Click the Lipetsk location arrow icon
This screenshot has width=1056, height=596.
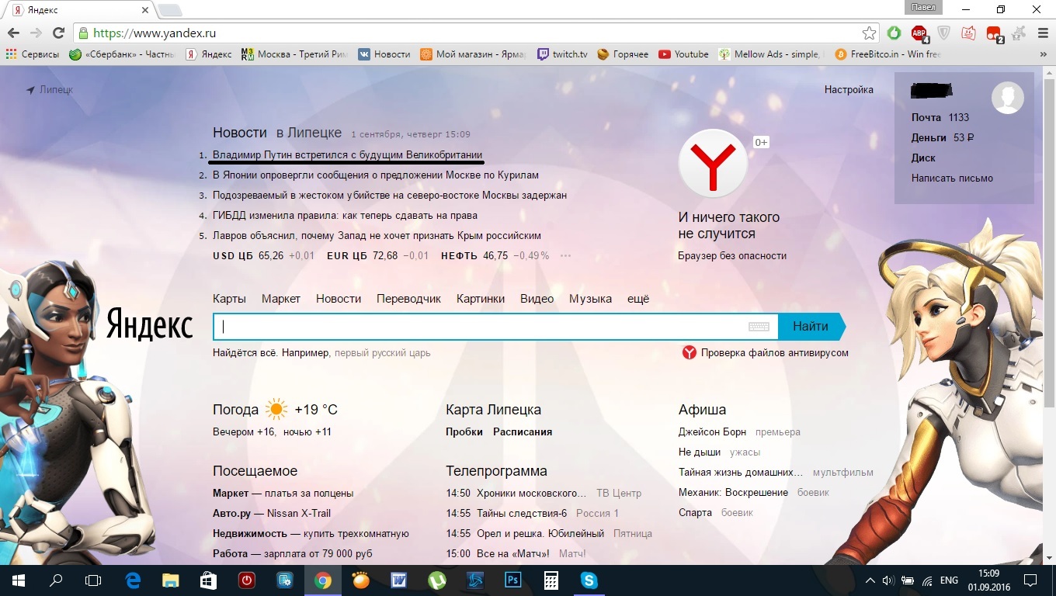point(30,90)
